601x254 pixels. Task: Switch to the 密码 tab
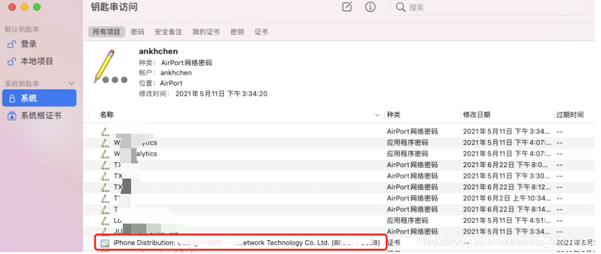(137, 32)
